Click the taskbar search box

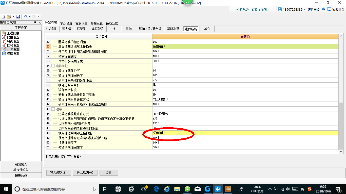point(56,189)
